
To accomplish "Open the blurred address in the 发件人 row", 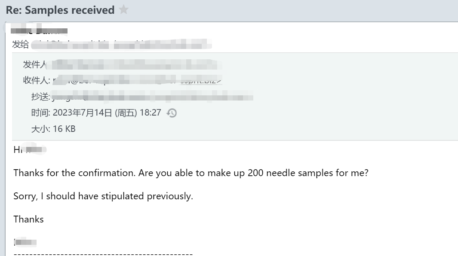I will pyautogui.click(x=134, y=64).
